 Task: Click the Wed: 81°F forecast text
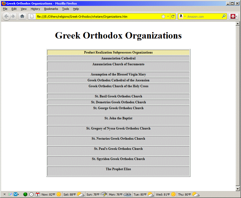[163, 195]
